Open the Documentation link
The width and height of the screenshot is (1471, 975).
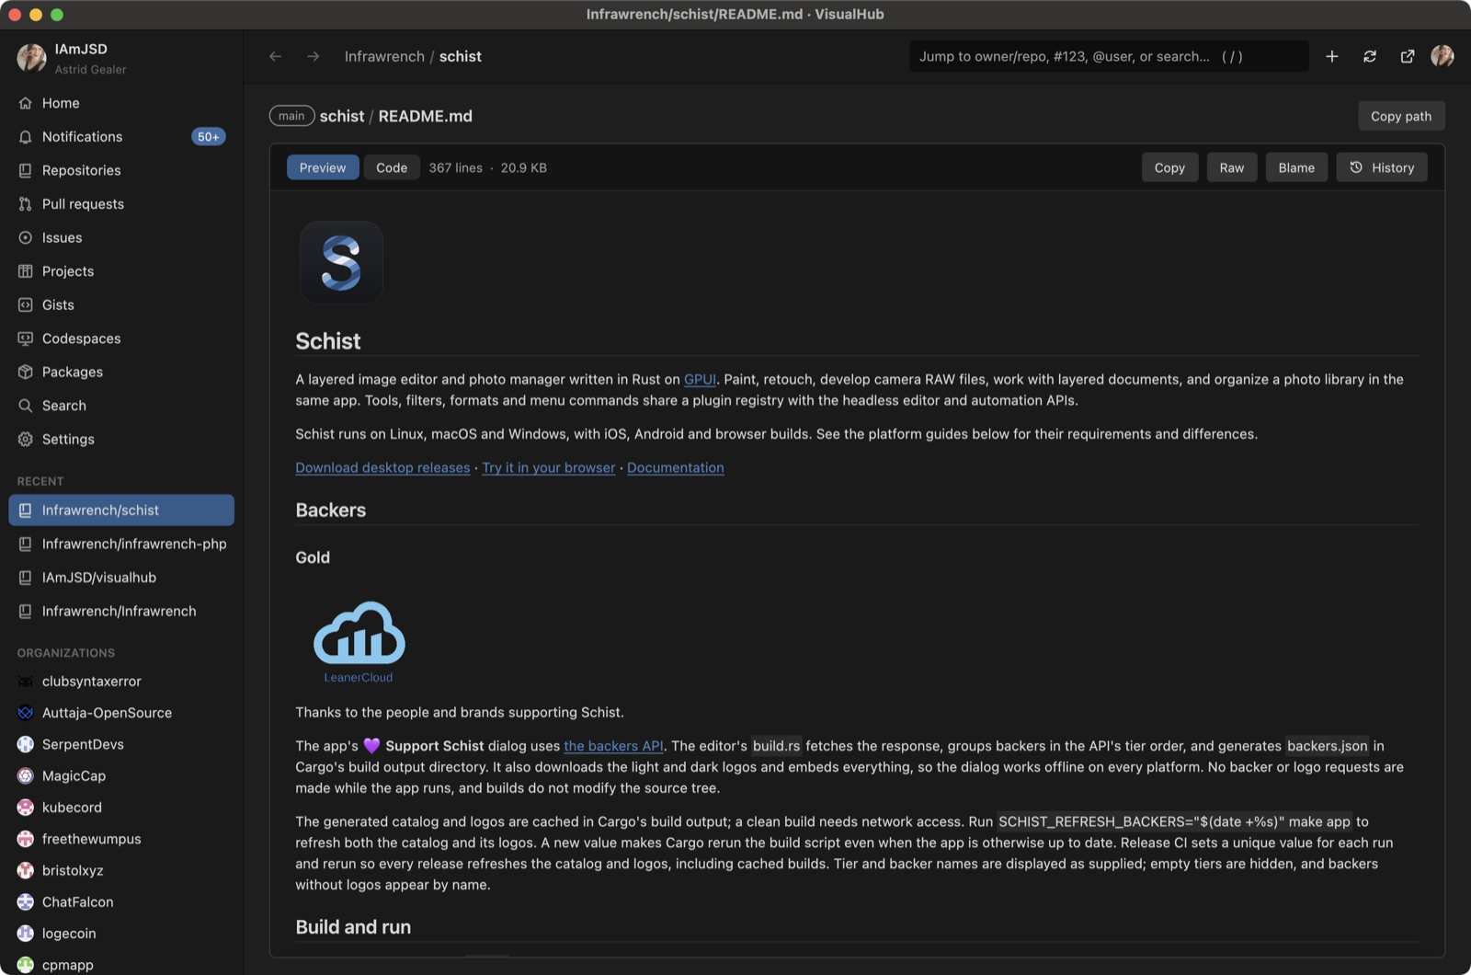[x=676, y=467]
